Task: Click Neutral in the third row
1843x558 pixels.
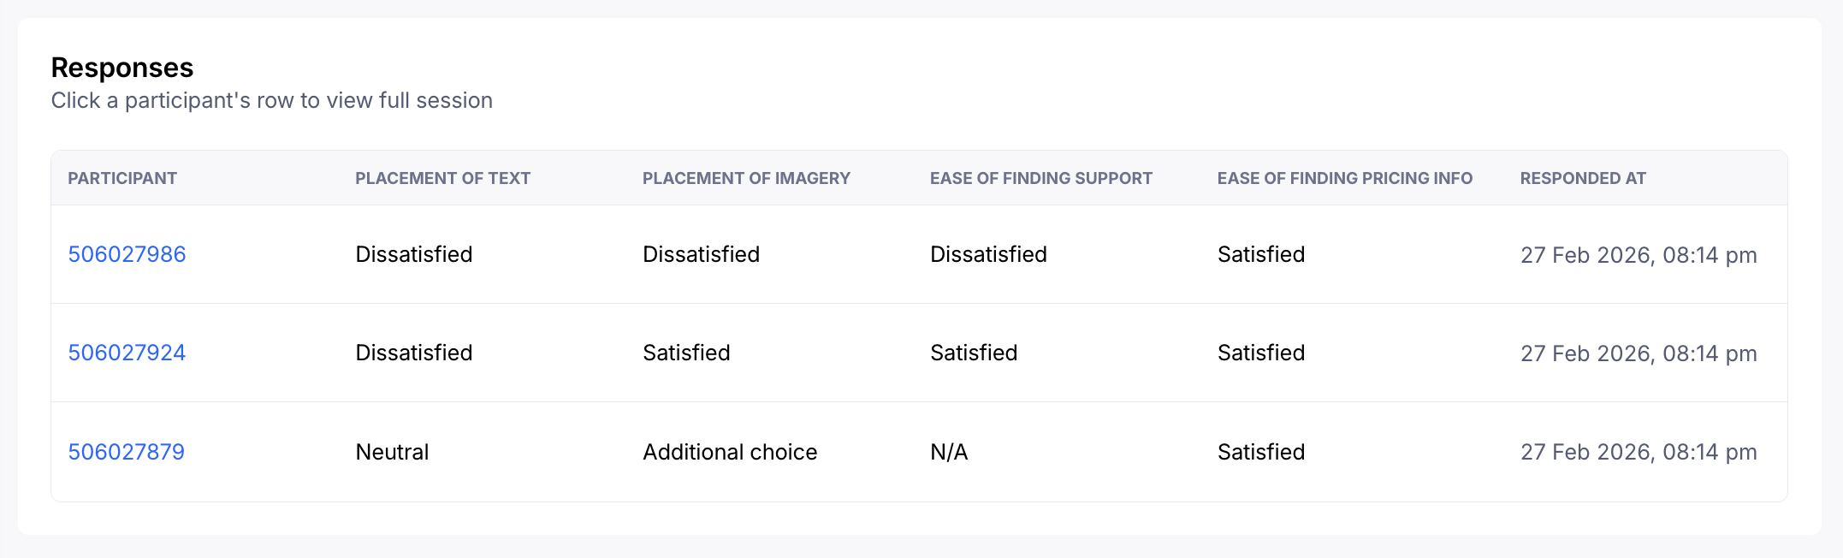Action: pyautogui.click(x=392, y=452)
